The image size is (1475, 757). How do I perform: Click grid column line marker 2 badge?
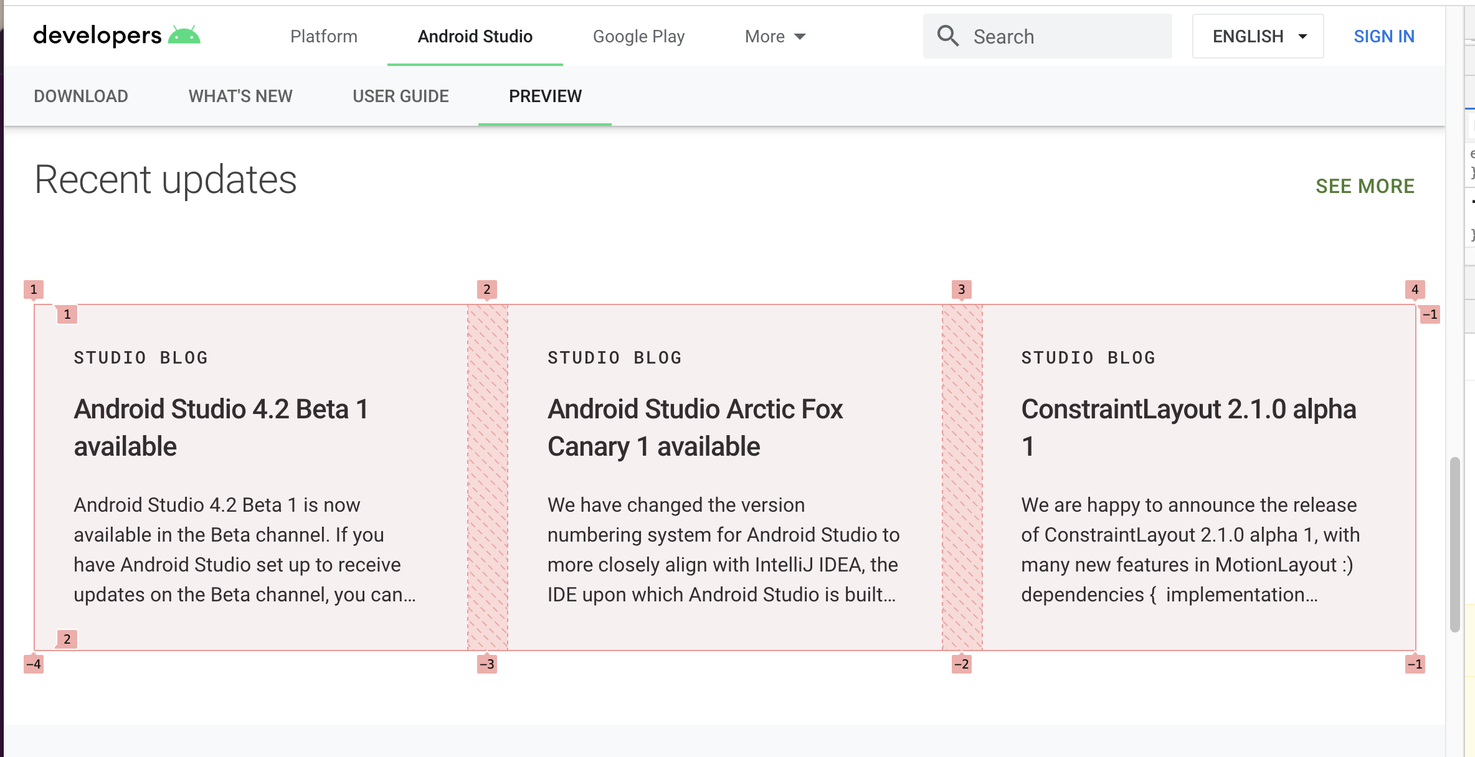point(487,289)
